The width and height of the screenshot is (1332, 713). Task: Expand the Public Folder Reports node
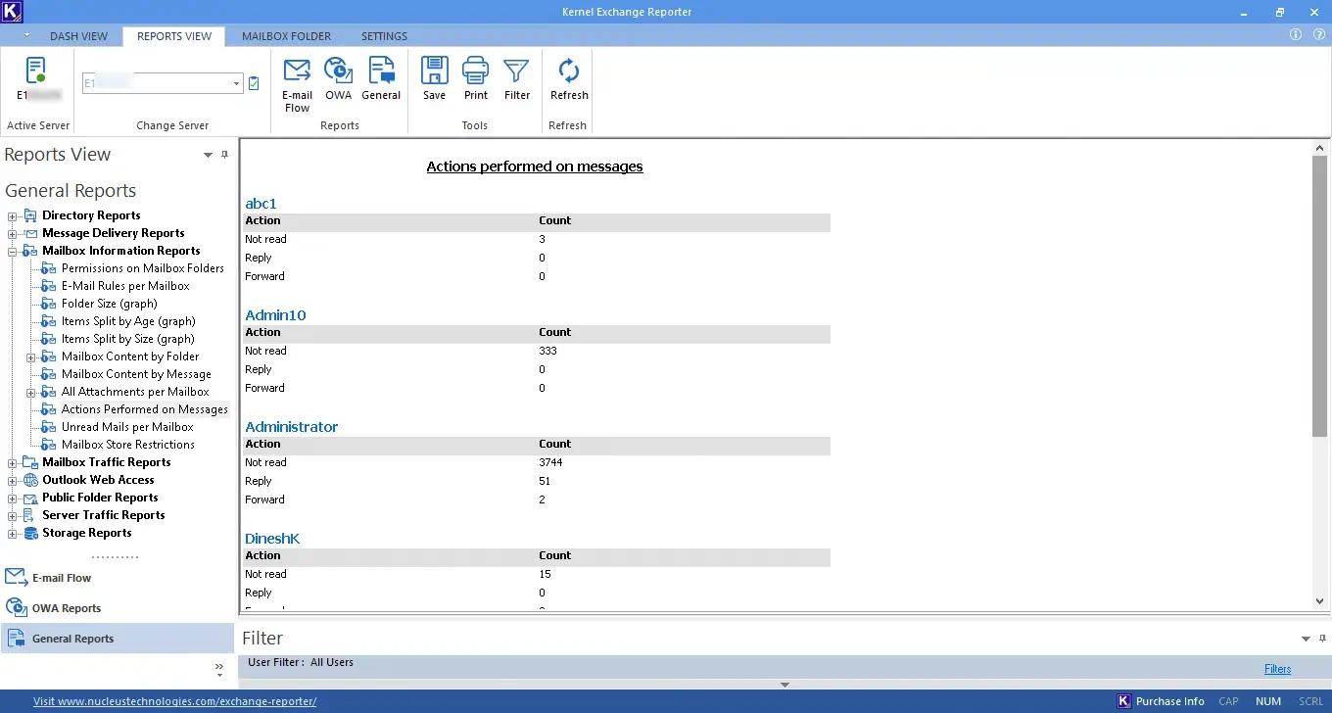pyautogui.click(x=13, y=499)
